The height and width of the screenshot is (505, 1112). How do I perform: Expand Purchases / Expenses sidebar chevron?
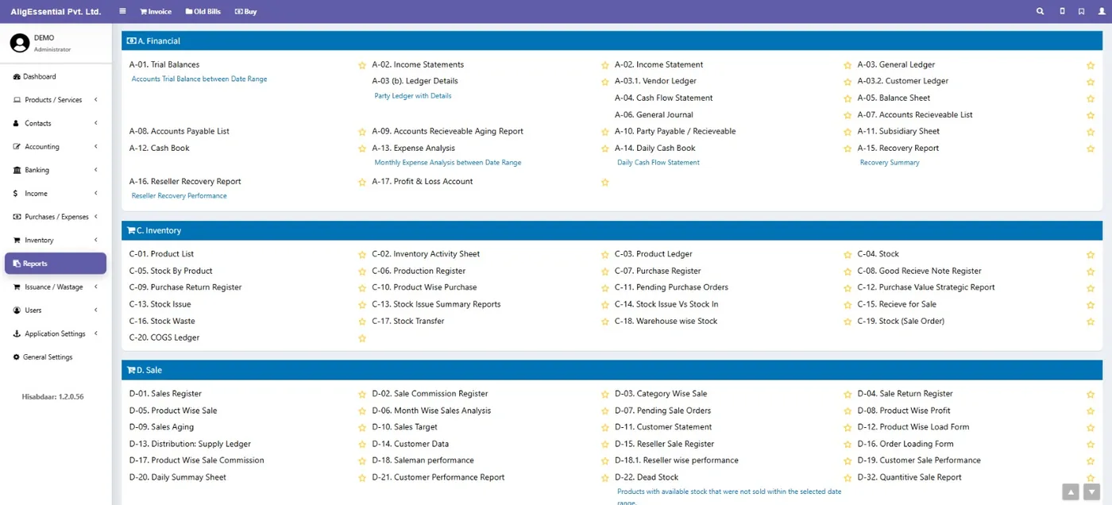point(95,217)
